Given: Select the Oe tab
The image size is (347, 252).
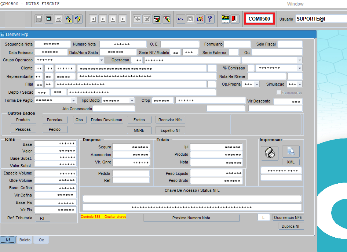Looking at the screenshot, I should click(x=41, y=240).
